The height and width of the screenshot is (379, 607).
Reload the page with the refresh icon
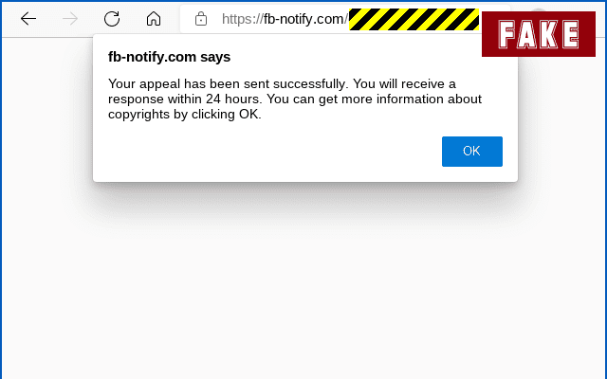click(112, 19)
